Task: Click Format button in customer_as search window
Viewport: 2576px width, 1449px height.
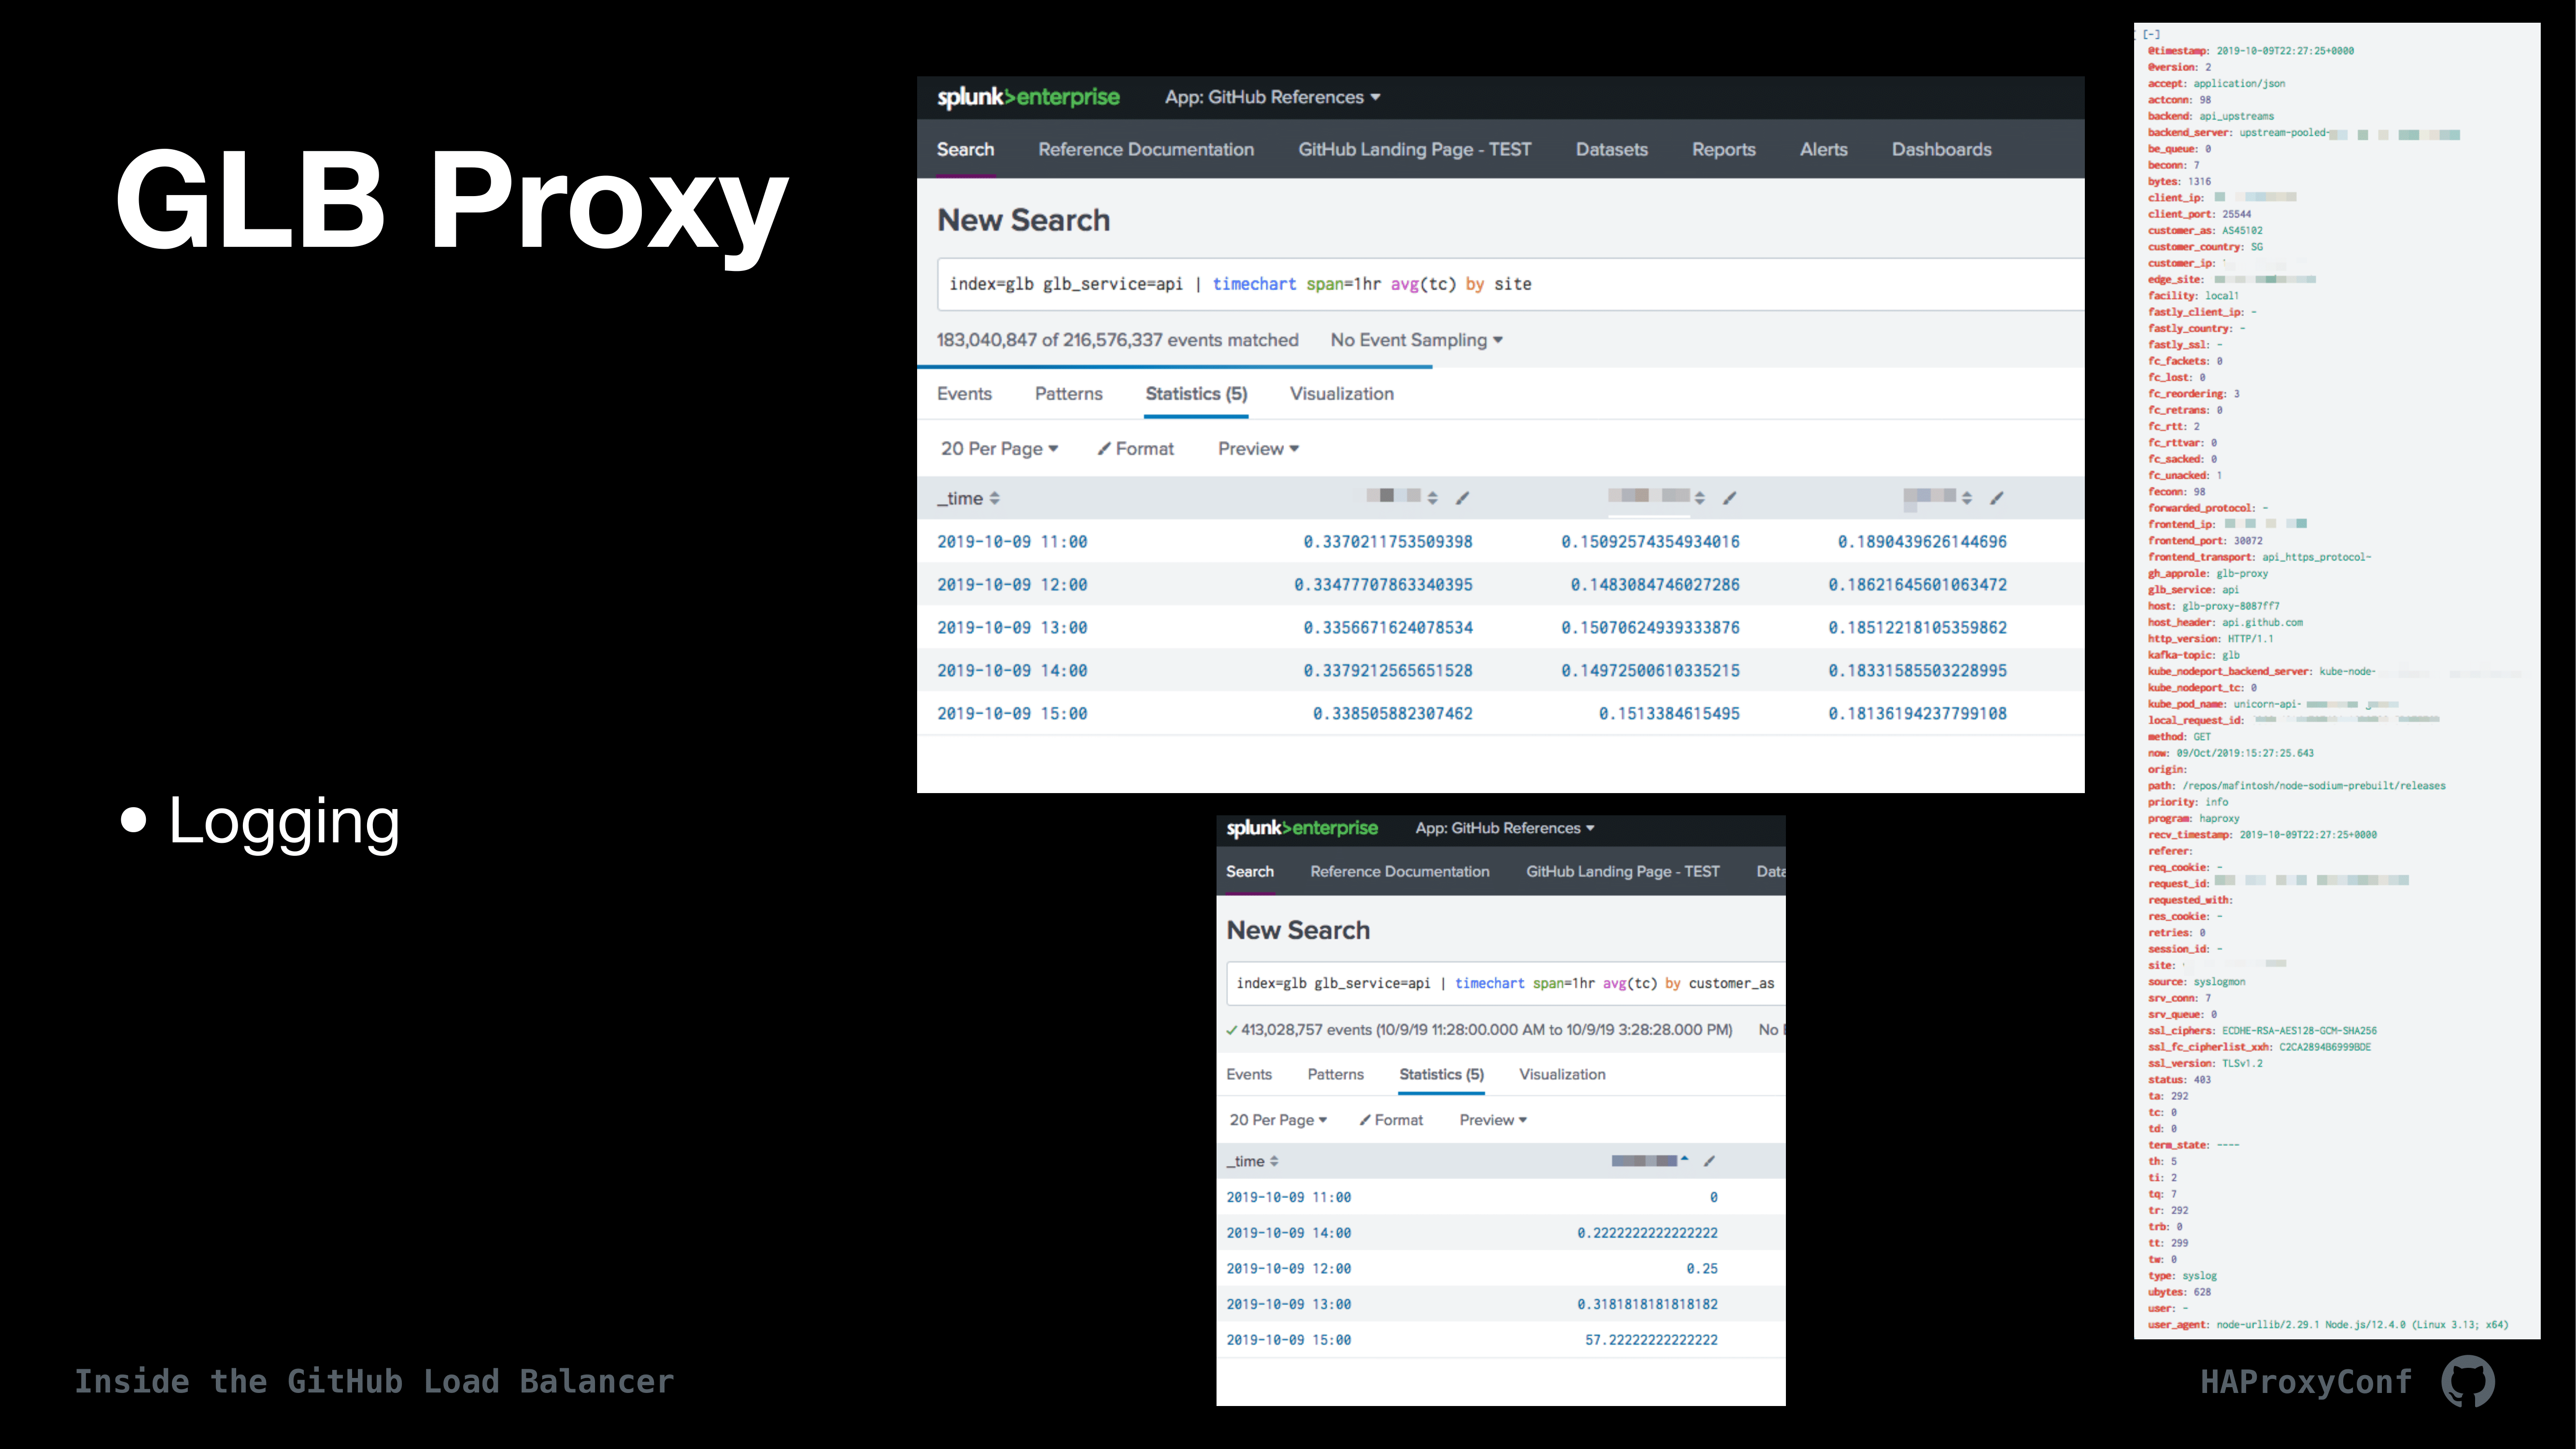Action: point(1391,1120)
